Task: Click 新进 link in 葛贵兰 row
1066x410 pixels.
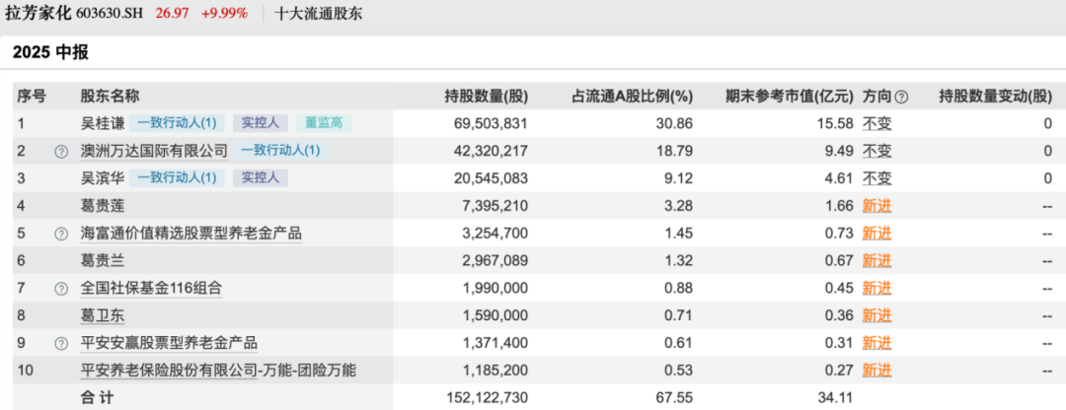Action: tap(876, 261)
